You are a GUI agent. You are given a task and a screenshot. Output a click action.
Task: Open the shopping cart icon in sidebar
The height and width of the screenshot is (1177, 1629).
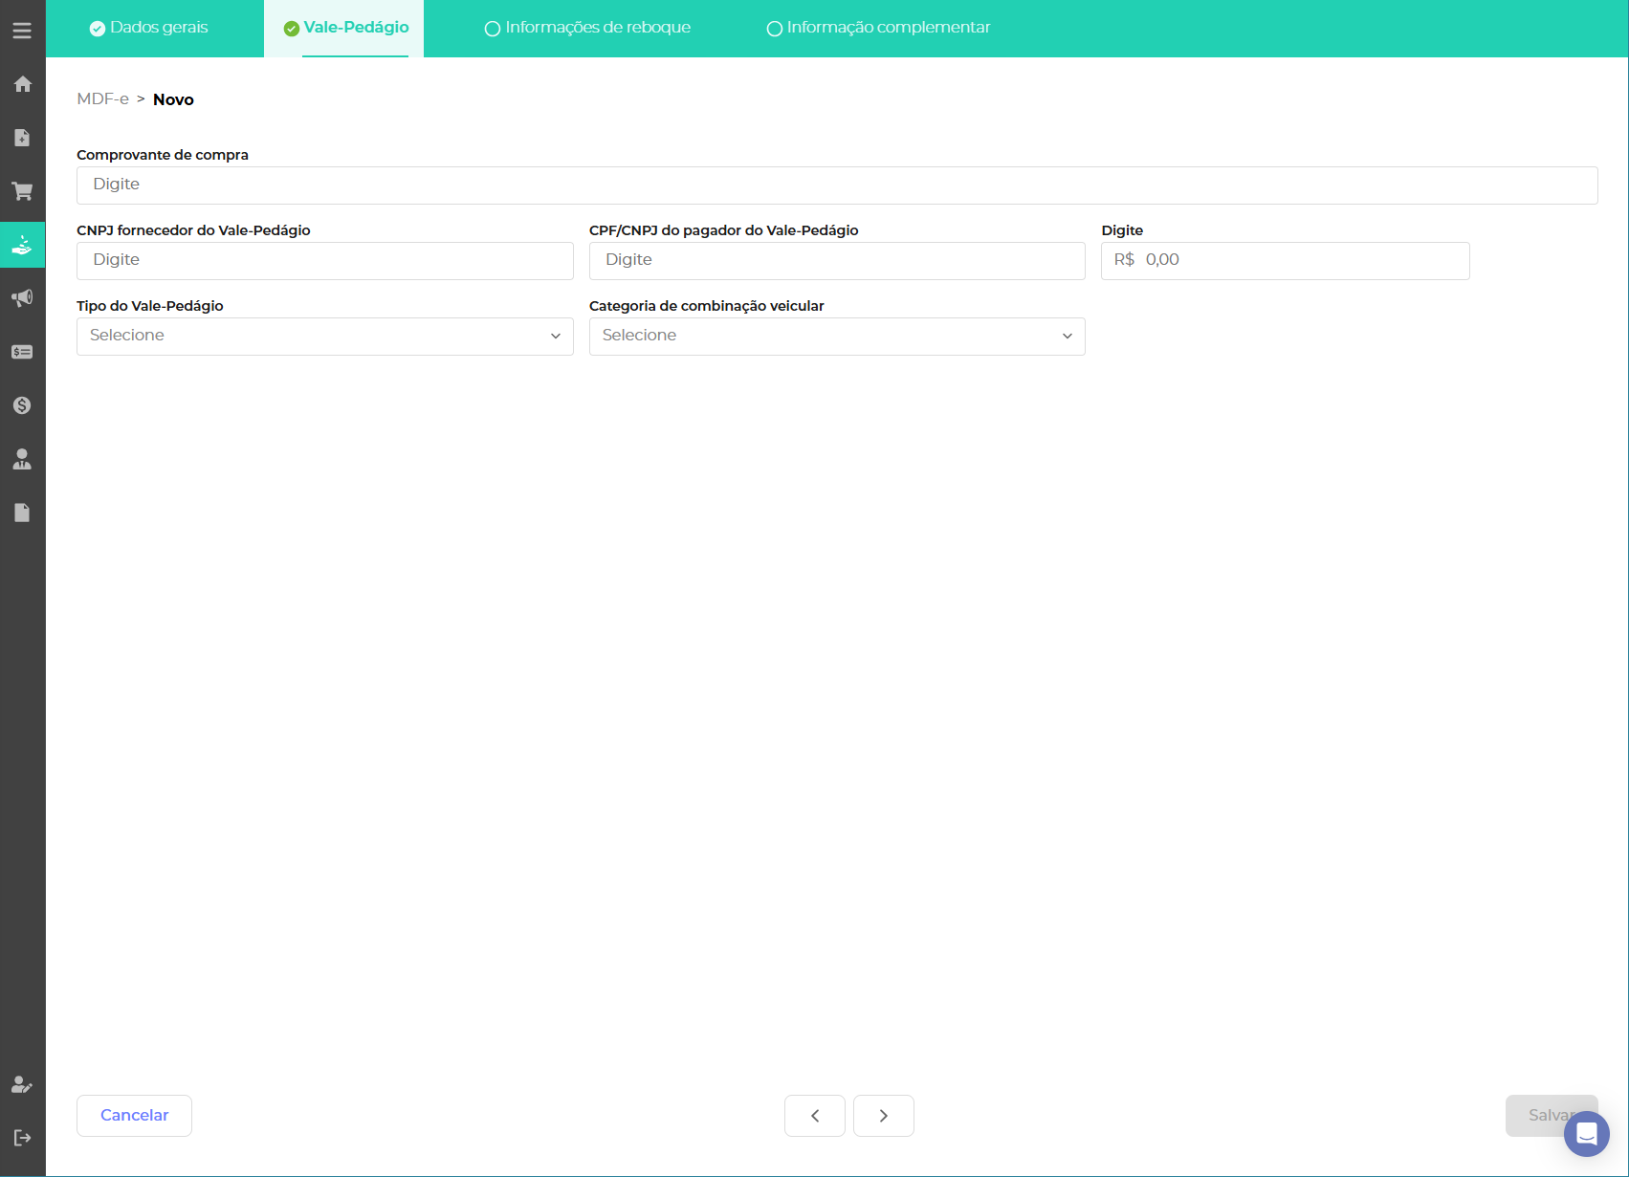[x=22, y=191]
